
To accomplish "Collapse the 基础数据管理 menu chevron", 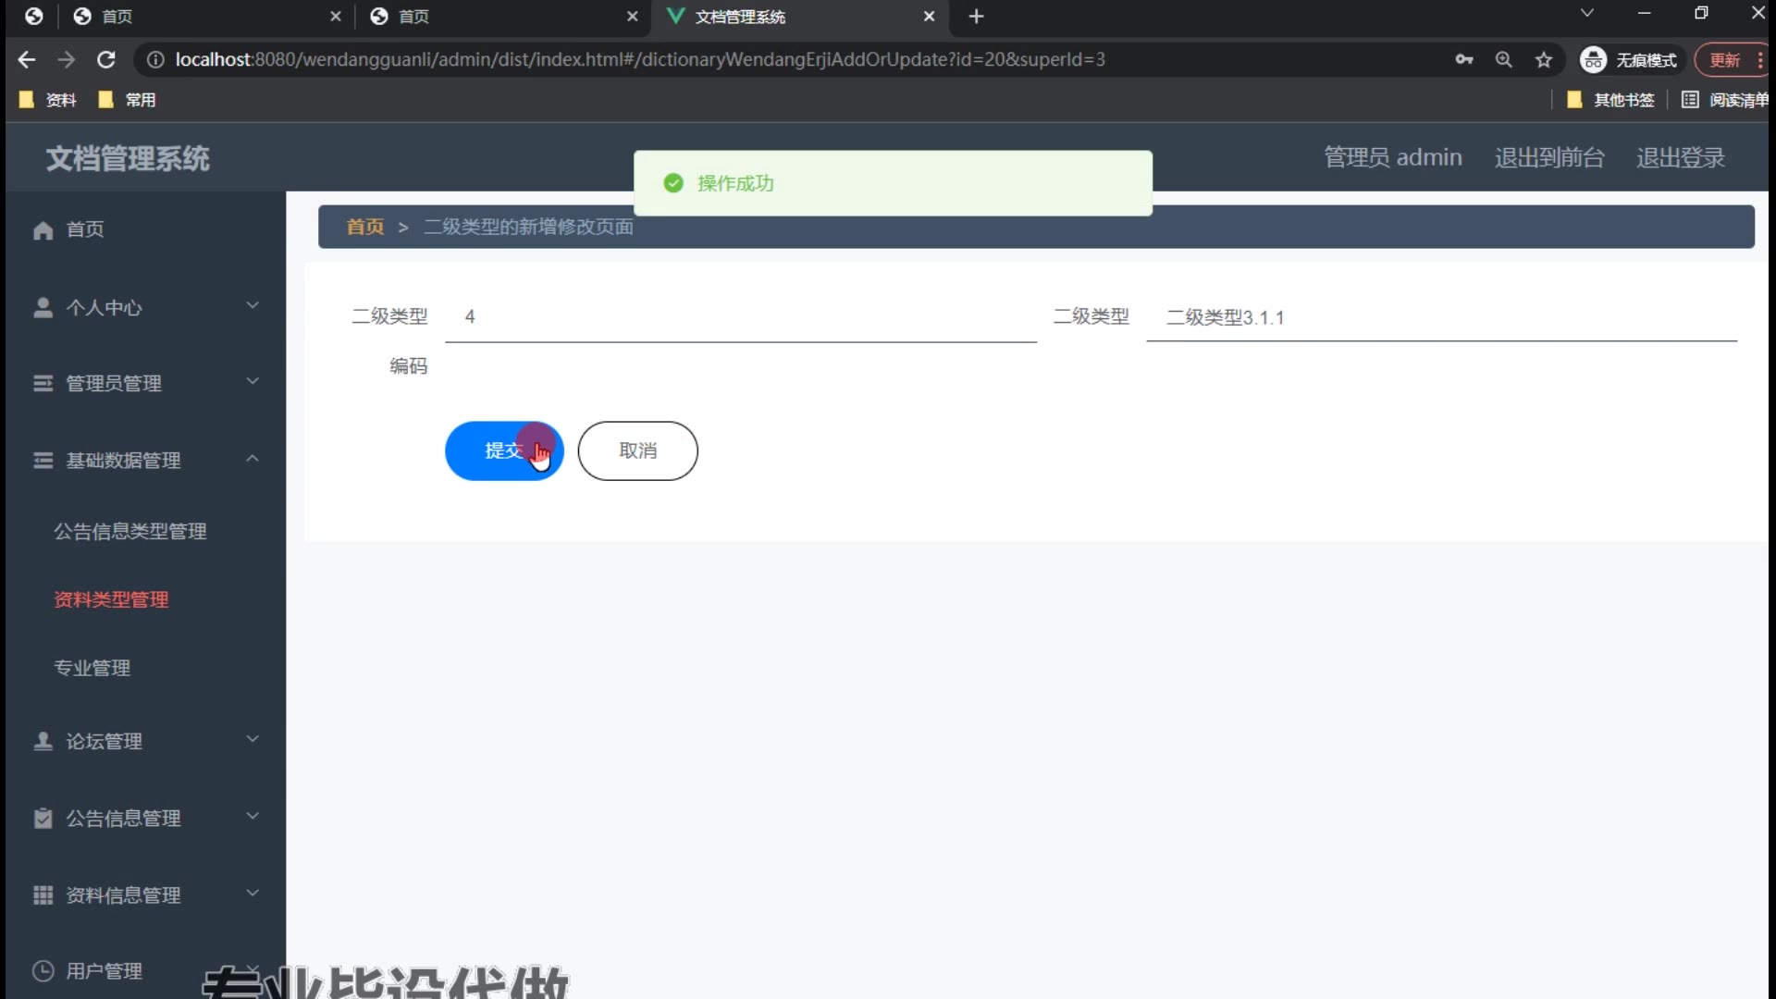I will (253, 459).
